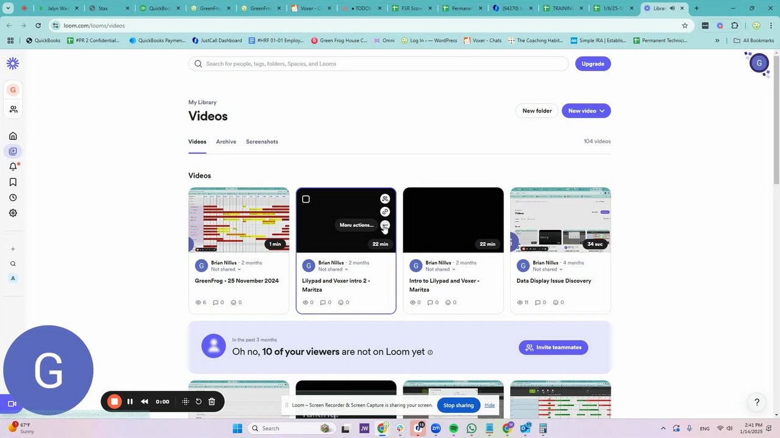Click the New folder button
The image size is (780, 438).
(537, 111)
